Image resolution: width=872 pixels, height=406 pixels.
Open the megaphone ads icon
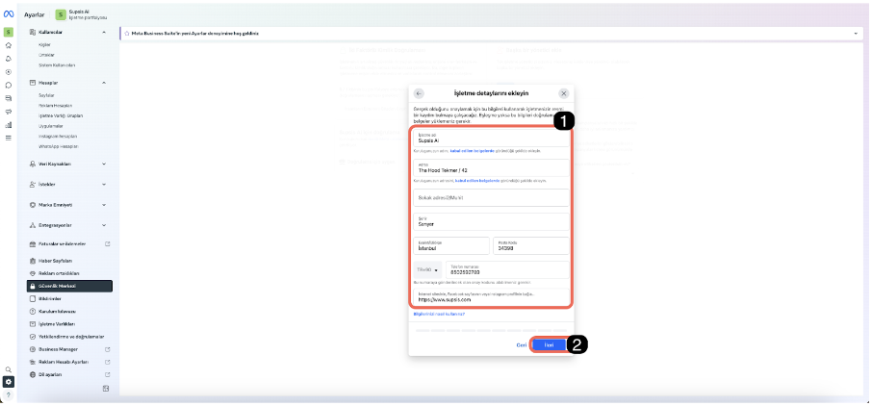click(x=9, y=112)
